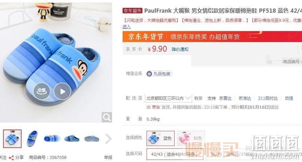Screen dimensions: 302x162
Task: Select the 蓝色 blue color option
Action: click(x=161, y=138)
